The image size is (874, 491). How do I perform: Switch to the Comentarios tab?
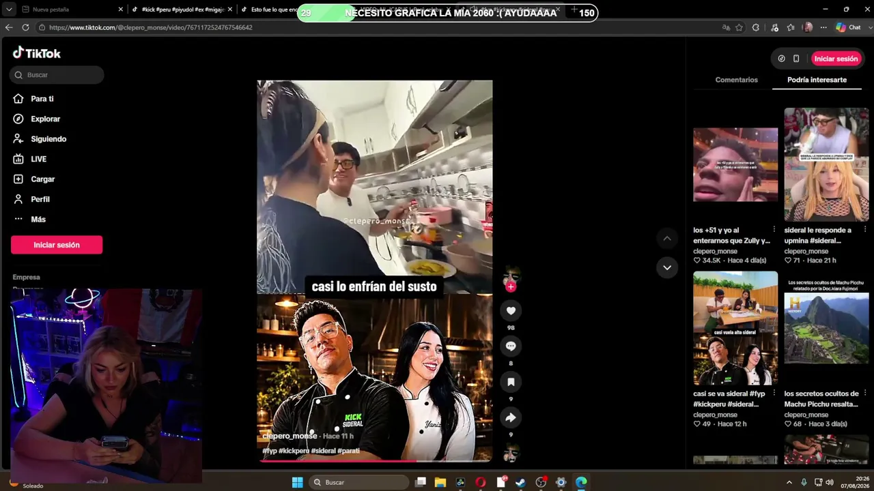[x=736, y=80]
